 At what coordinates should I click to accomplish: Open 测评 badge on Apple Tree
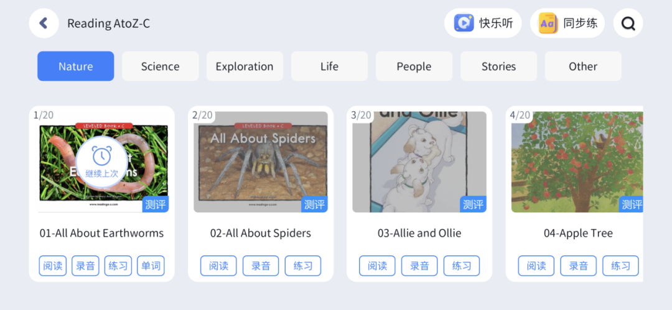pos(631,204)
